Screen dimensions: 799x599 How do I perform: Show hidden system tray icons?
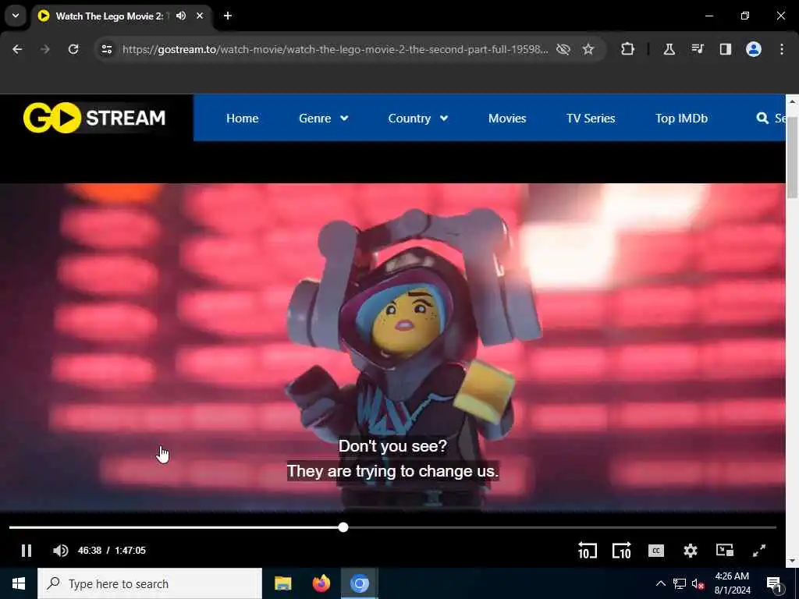pyautogui.click(x=660, y=583)
